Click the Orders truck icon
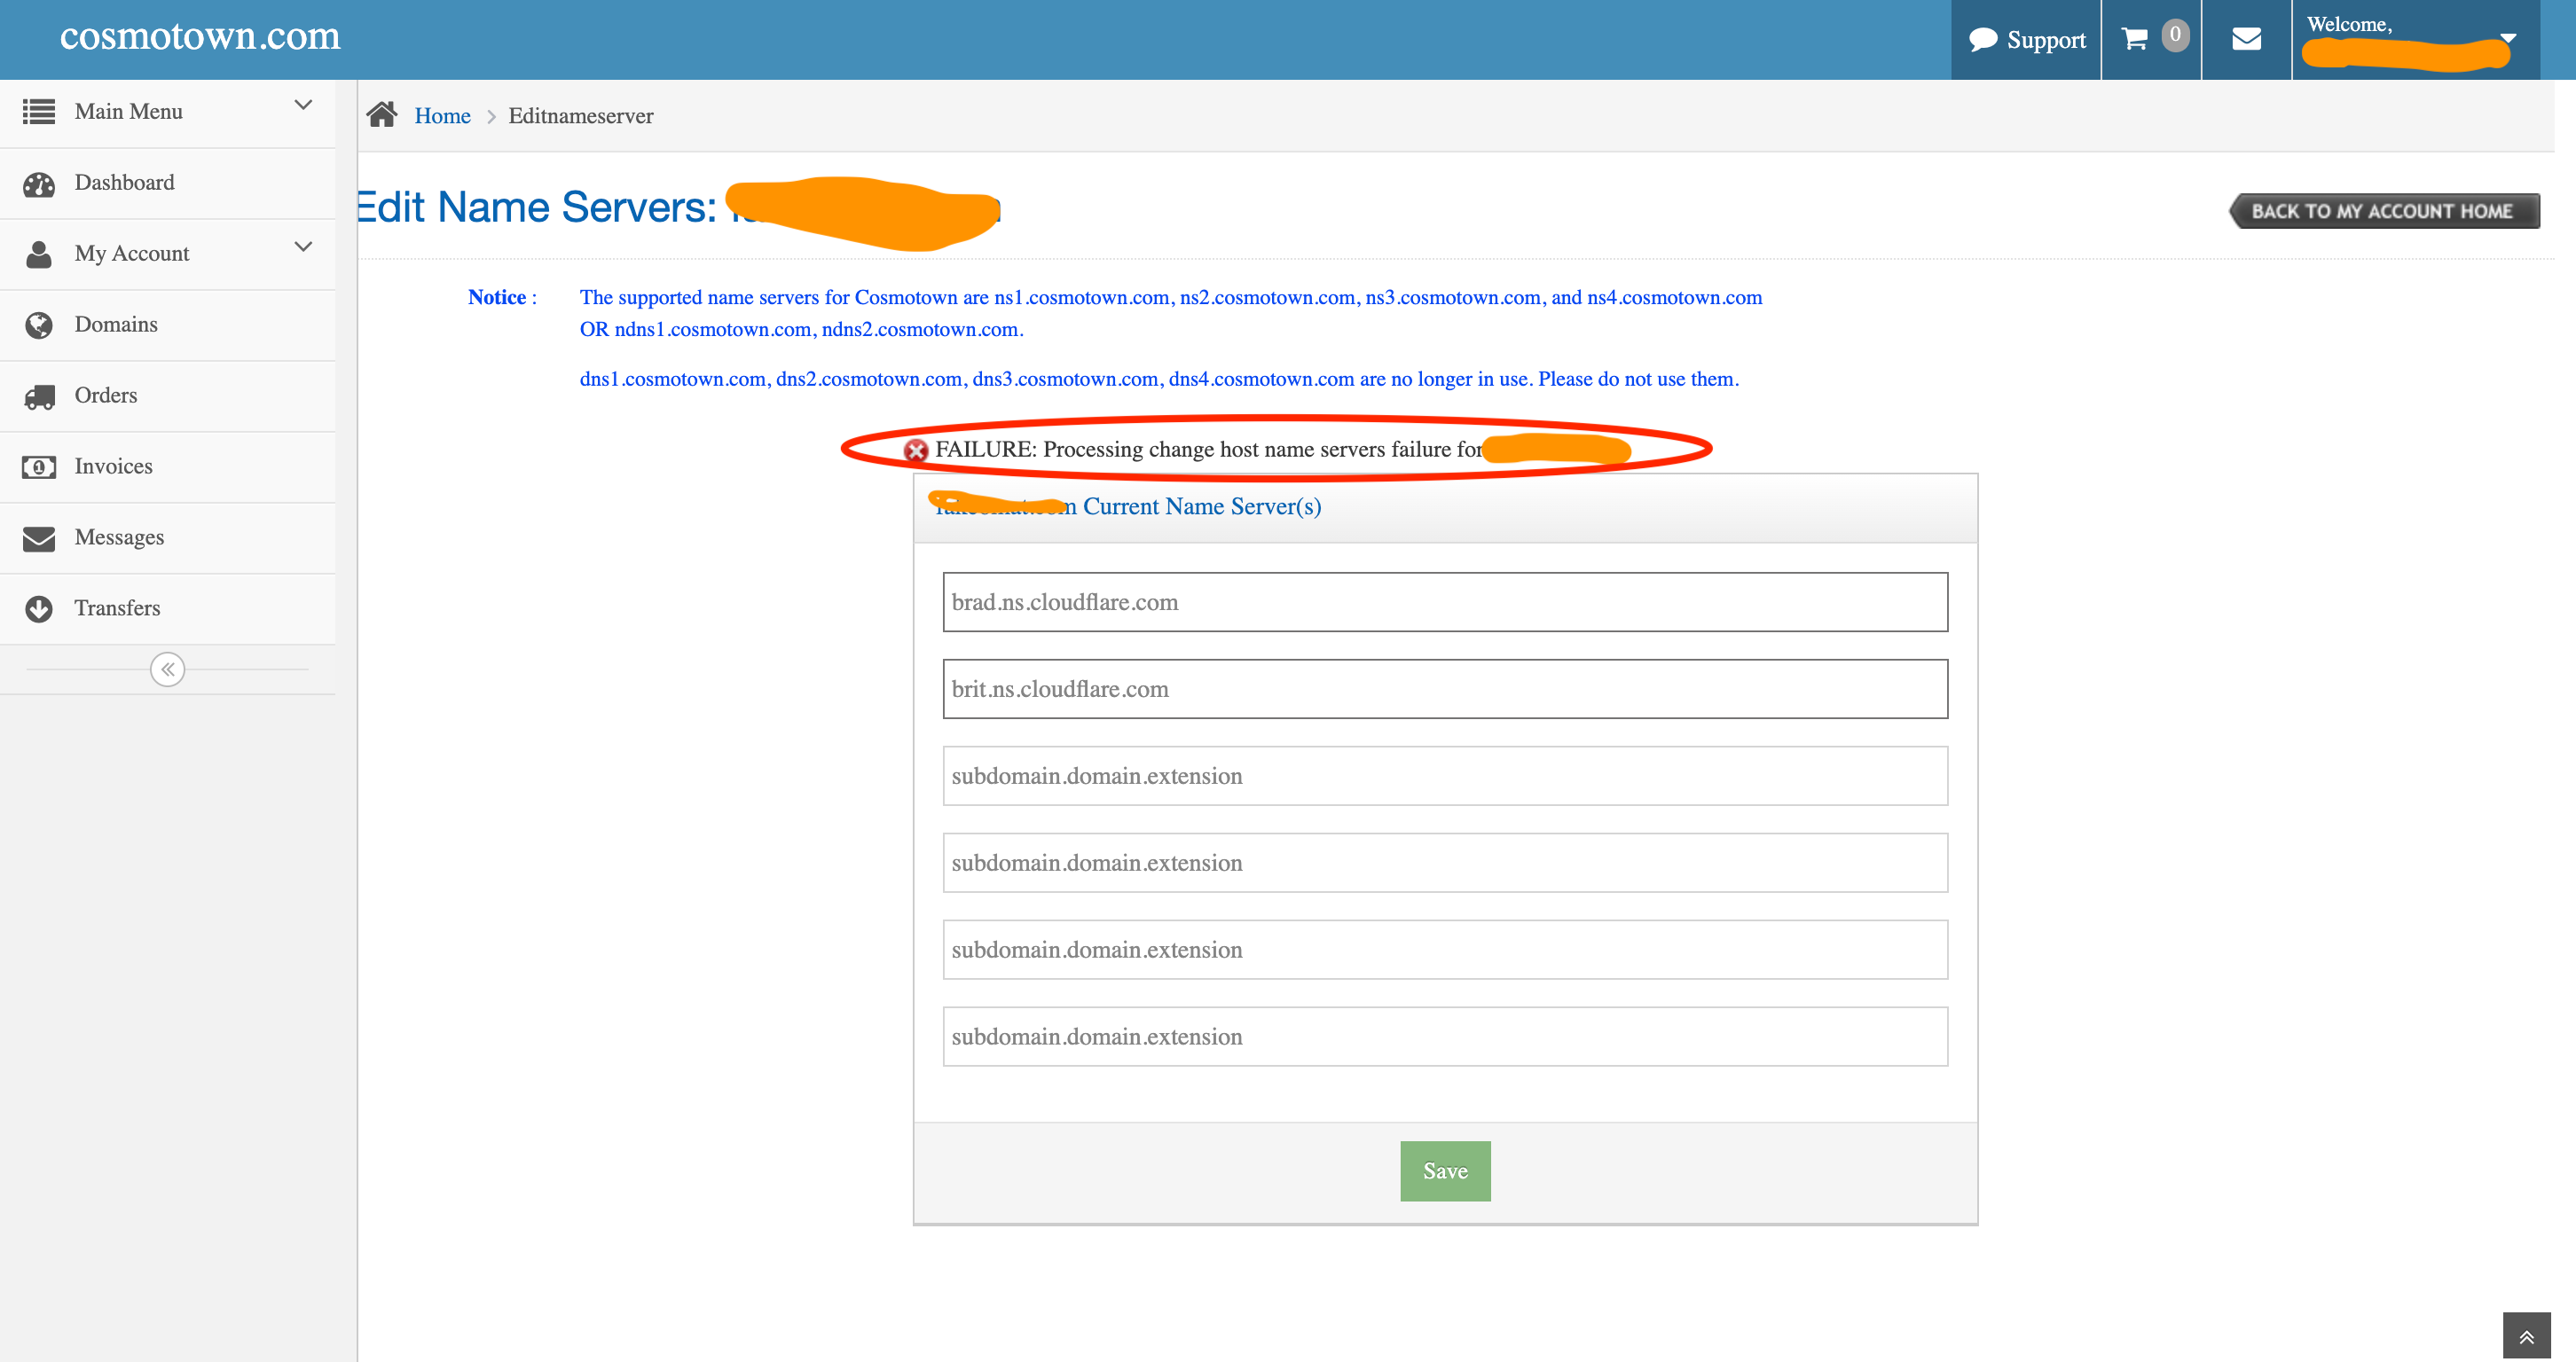The width and height of the screenshot is (2576, 1362). coord(39,396)
